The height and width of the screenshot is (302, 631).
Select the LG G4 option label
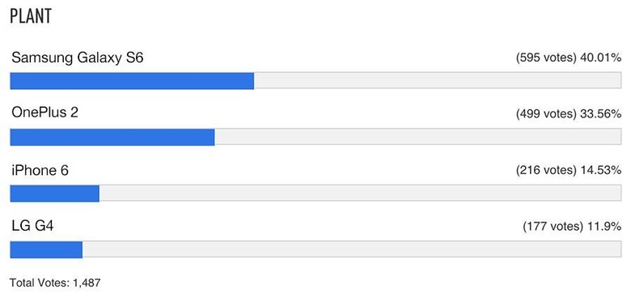click(x=32, y=226)
